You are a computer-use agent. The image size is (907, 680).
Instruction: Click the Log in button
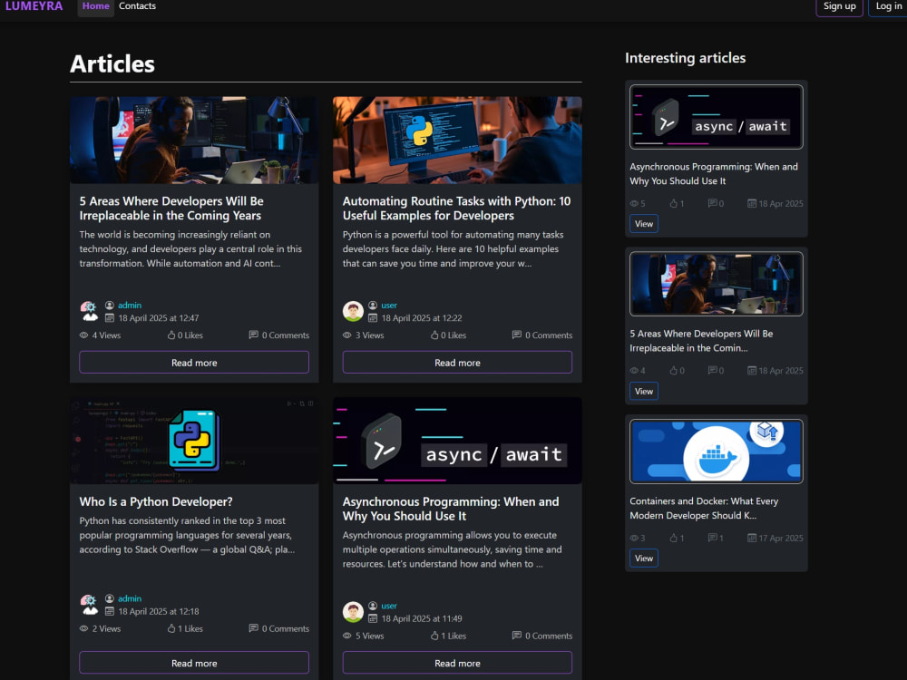889,6
